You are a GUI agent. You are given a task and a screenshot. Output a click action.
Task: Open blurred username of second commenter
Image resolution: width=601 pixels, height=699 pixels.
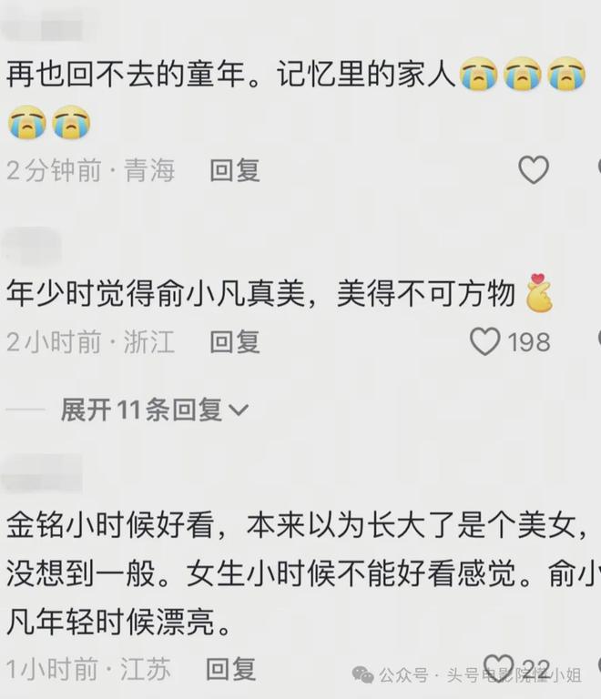click(31, 245)
